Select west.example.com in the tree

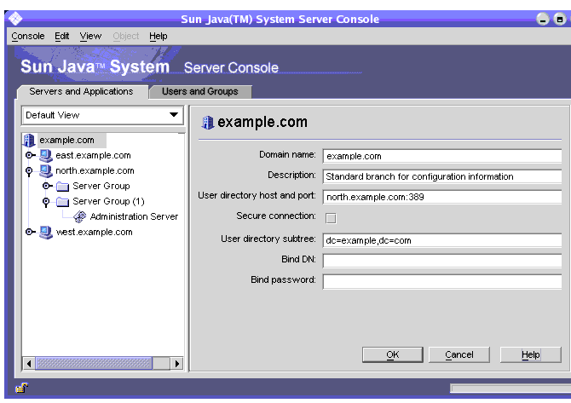(x=94, y=232)
